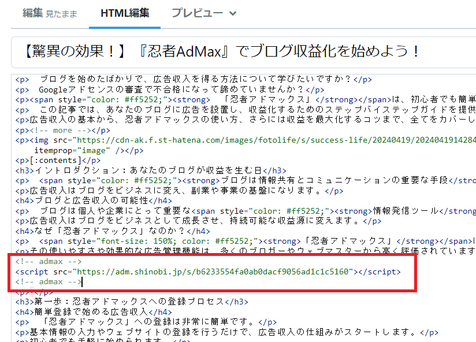The image size is (476, 342).
Task: Click the line '広告収入はブログをビジネスに変え'
Action: point(180,191)
